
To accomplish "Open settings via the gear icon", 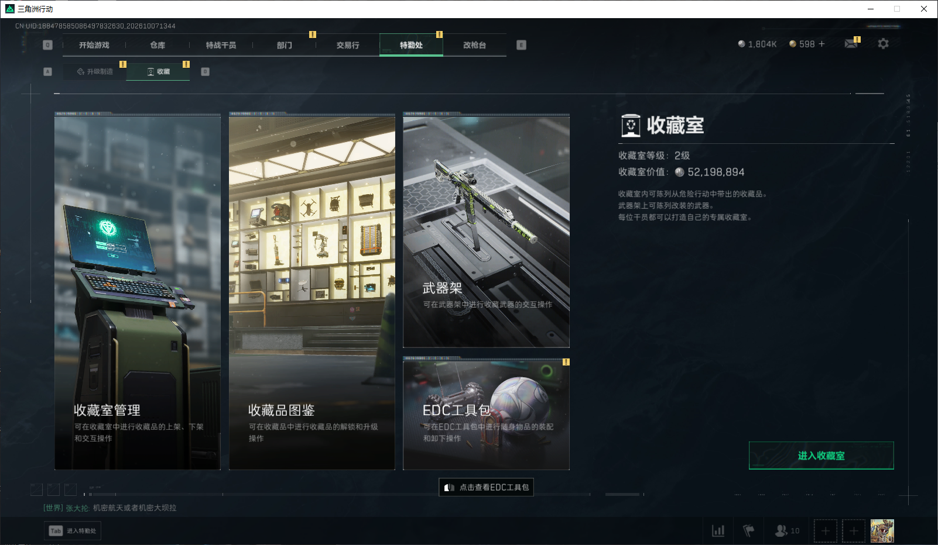I will click(x=883, y=44).
